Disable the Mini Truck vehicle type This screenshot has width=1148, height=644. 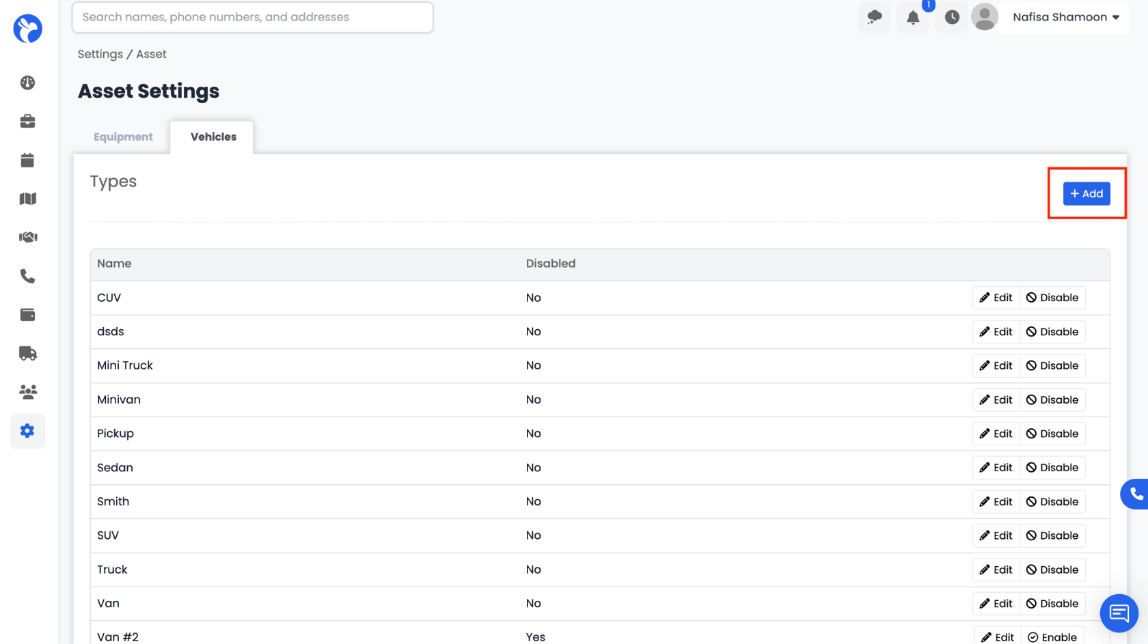(1052, 366)
